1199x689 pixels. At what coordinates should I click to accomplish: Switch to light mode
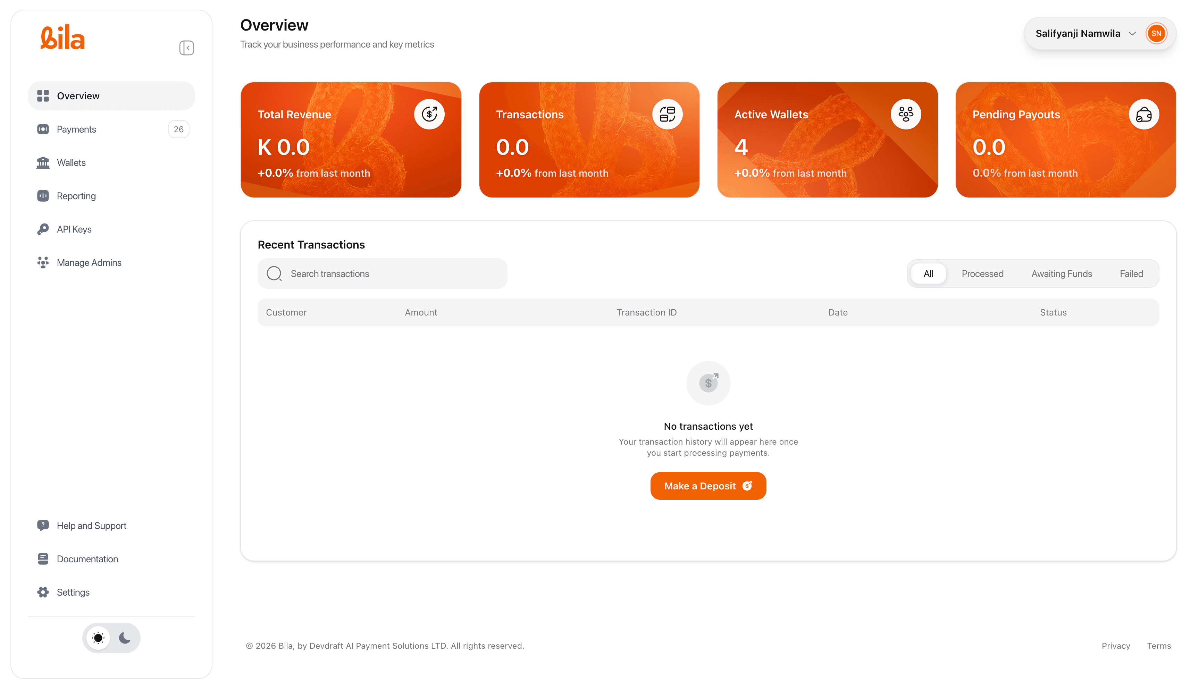99,638
